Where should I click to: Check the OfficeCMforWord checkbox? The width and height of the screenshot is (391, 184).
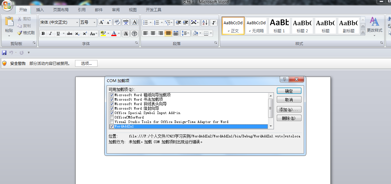tap(112, 117)
